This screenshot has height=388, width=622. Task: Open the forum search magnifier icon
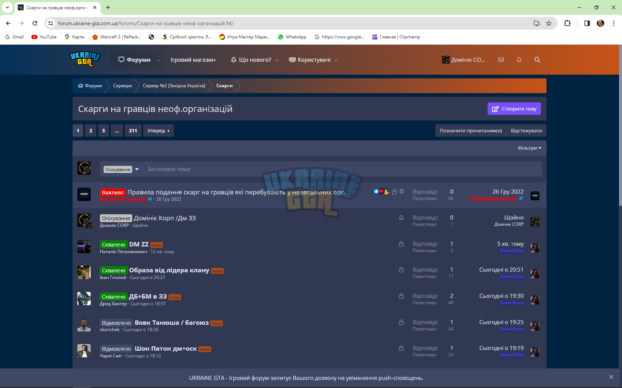click(x=537, y=59)
